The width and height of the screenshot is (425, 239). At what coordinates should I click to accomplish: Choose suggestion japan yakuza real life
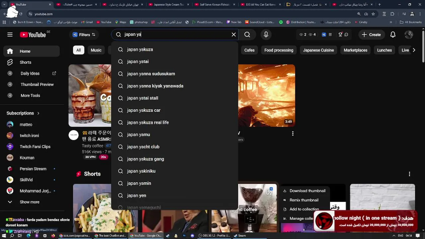coord(175,122)
